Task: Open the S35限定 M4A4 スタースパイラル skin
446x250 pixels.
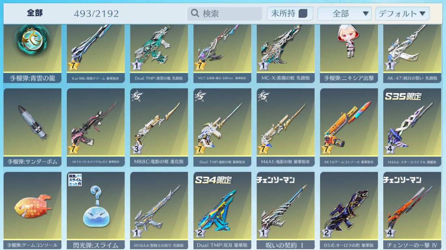Action: tap(412, 127)
